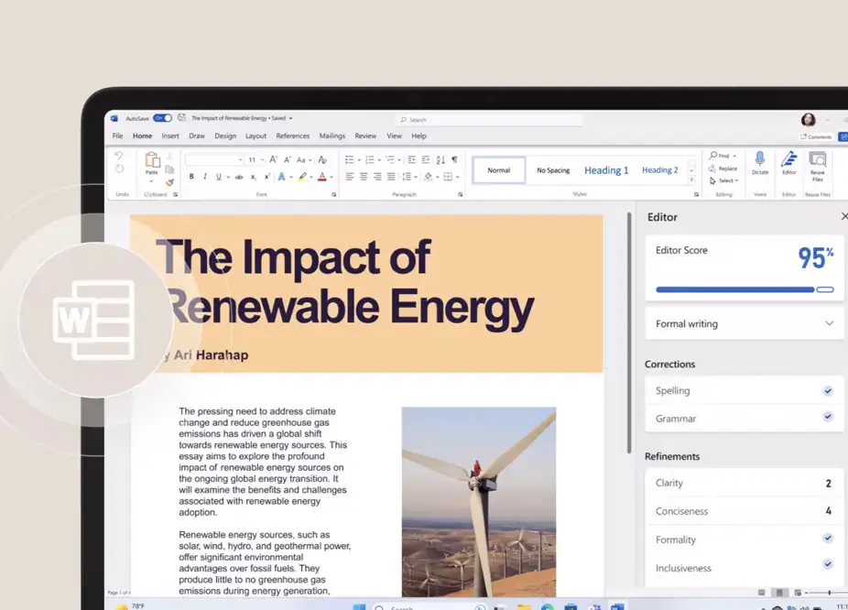Click the Grammar correction checkmark

point(828,418)
